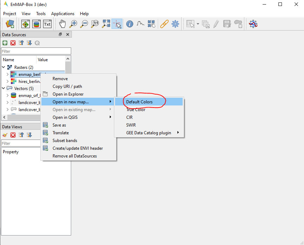The width and height of the screenshot is (304, 245).
Task: Open a new map window icon
Action: coord(26,24)
